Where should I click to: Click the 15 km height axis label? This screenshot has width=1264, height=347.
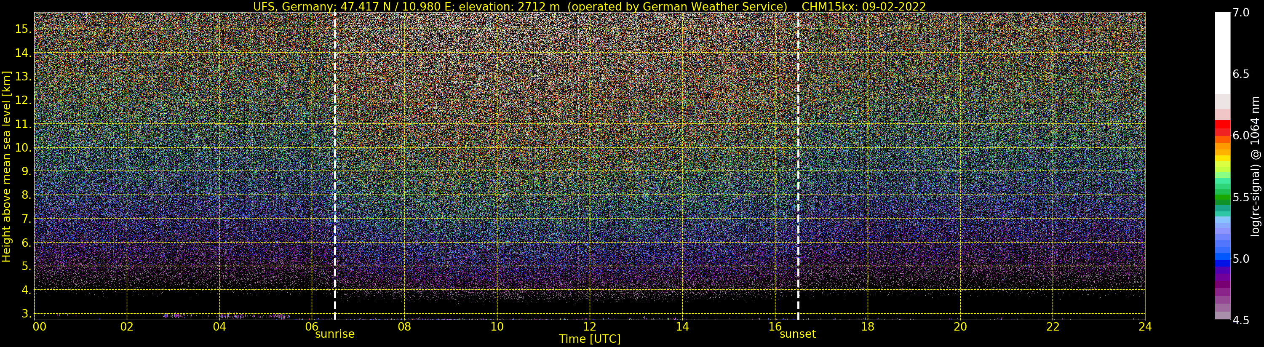pos(23,29)
